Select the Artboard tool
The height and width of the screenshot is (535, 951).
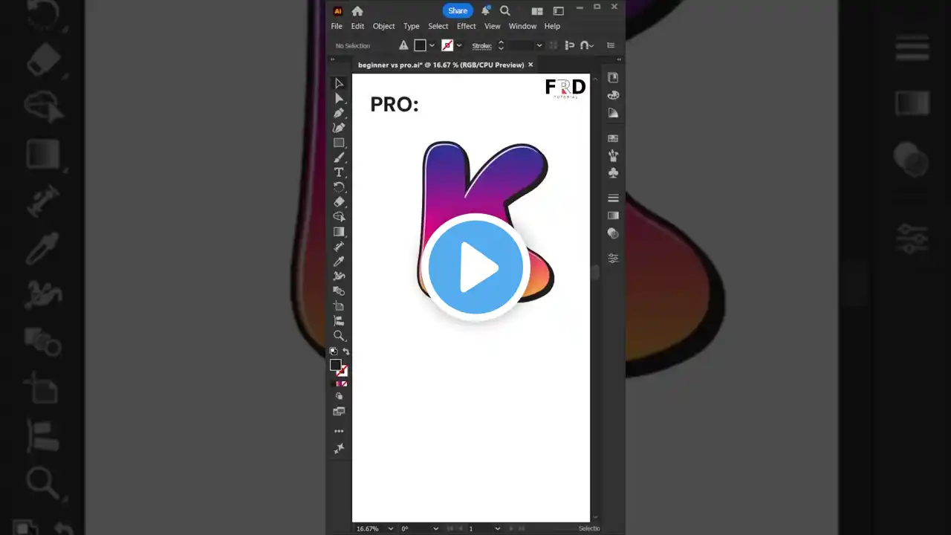339,306
